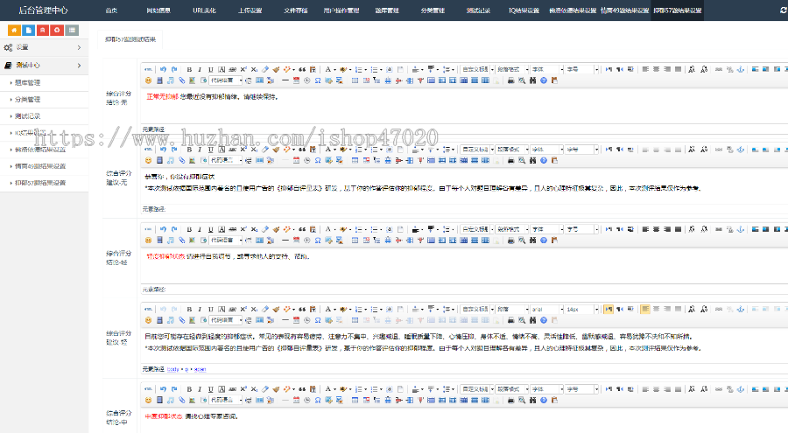Image resolution: width=788 pixels, height=433 pixels.
Task: Click the blue help icon in 结论-无 editor
Action: pos(544,80)
